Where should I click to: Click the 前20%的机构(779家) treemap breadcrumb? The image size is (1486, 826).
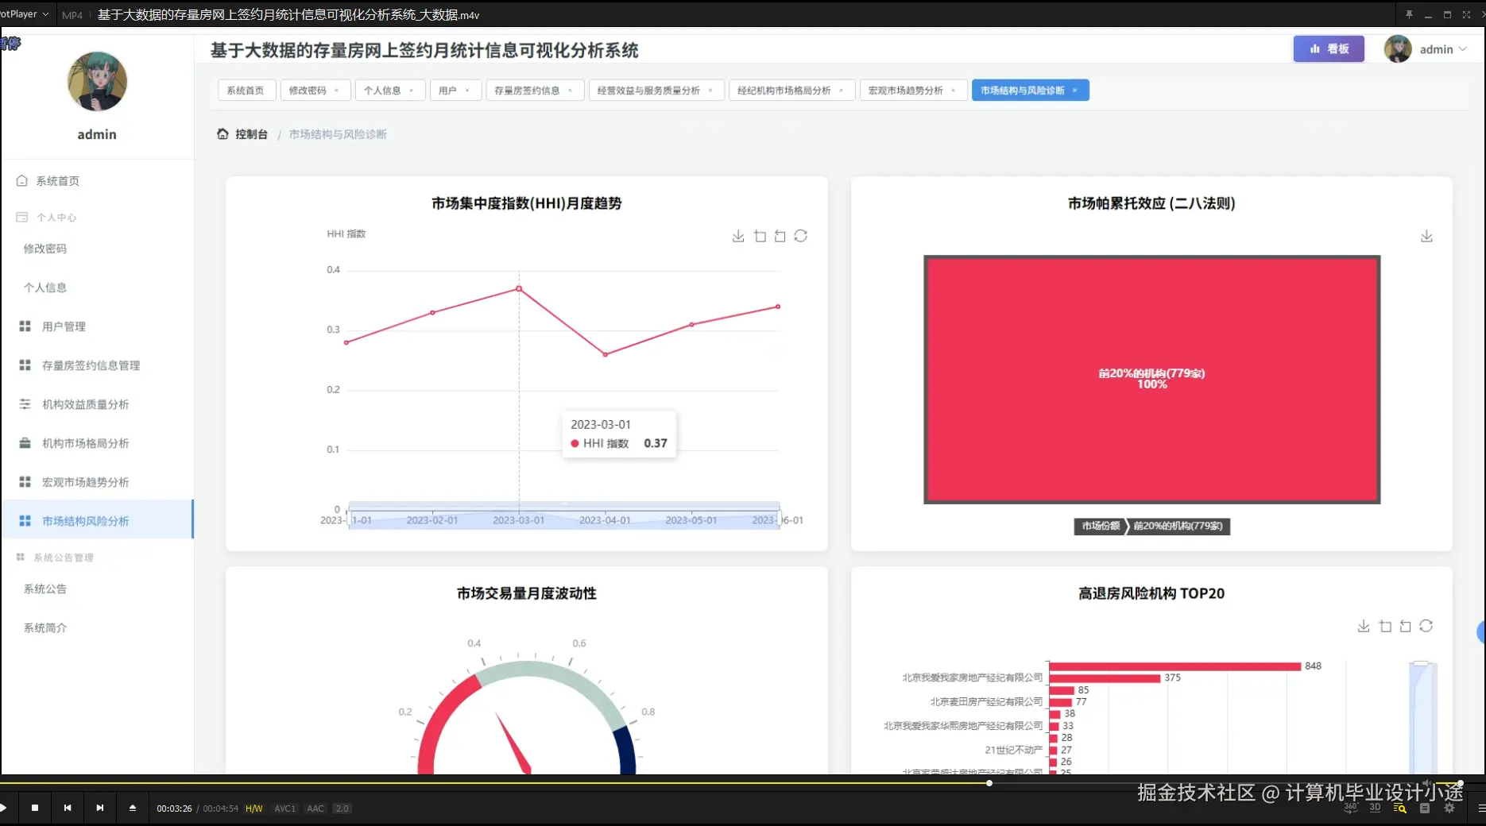(x=1178, y=526)
